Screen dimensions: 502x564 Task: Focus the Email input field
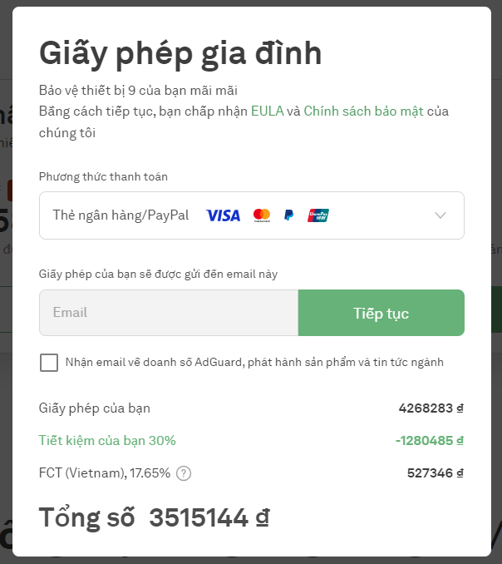coord(169,313)
